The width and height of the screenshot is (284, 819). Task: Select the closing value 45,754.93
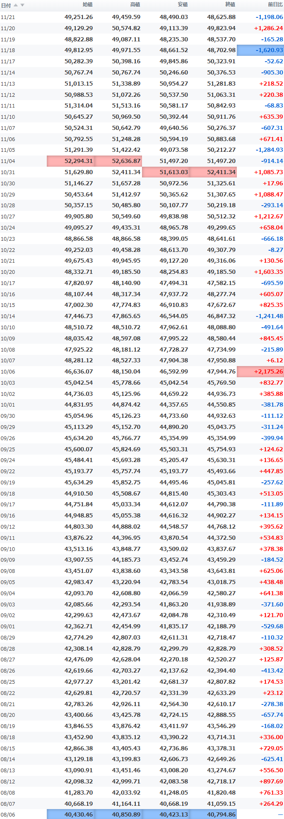coord(221,450)
